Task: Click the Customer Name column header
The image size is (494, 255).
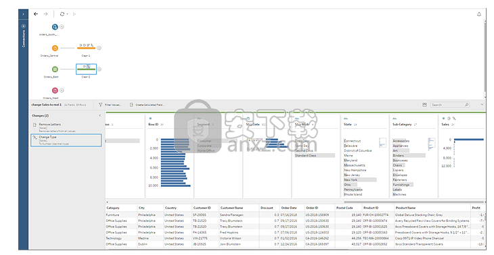Action: pos(231,208)
